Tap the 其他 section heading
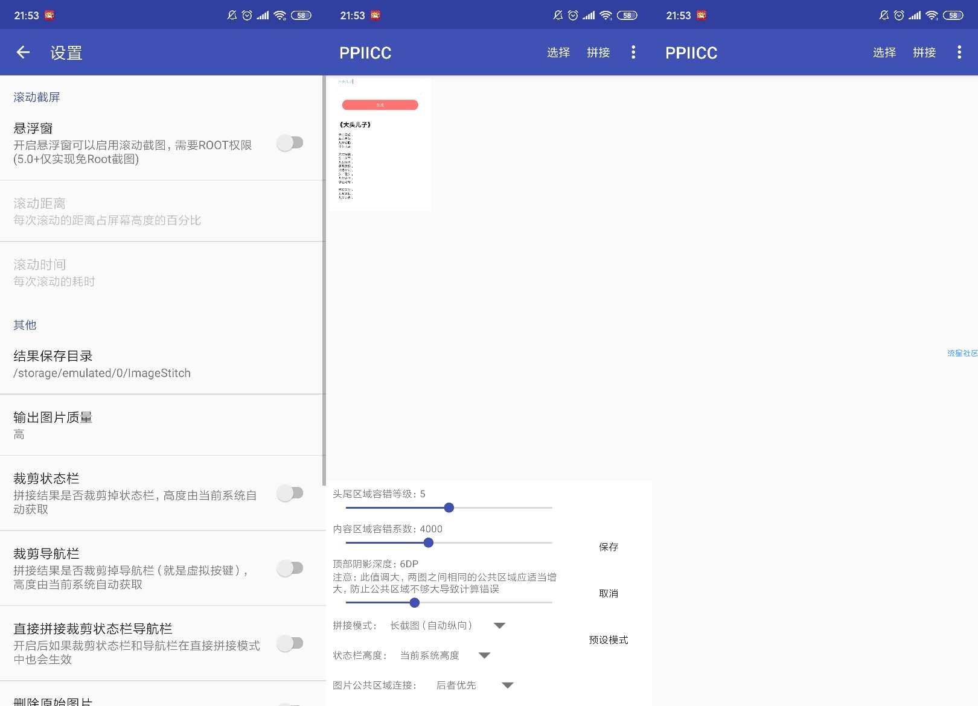The width and height of the screenshot is (978, 706). click(x=25, y=325)
